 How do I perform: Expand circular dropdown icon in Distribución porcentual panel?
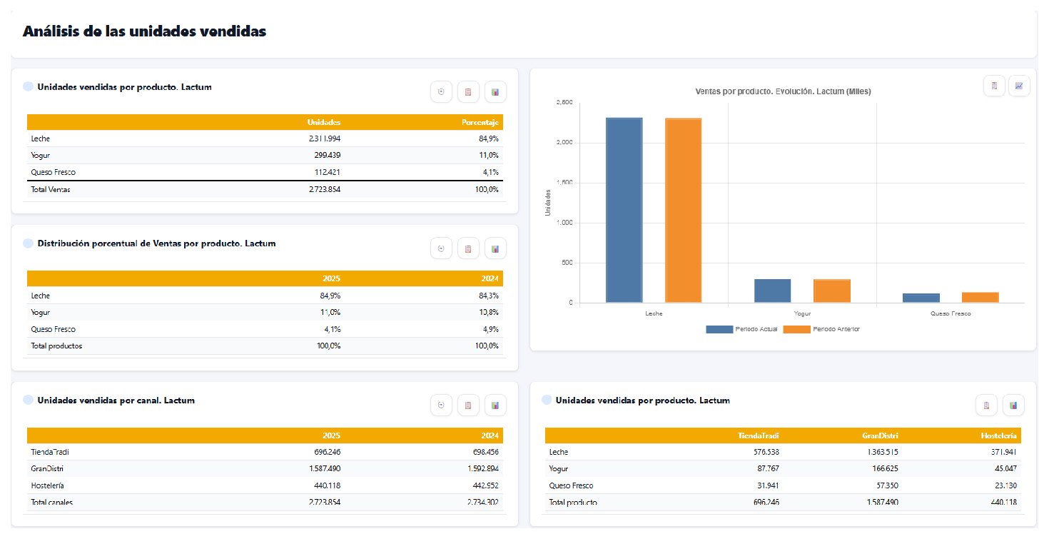pos(441,248)
